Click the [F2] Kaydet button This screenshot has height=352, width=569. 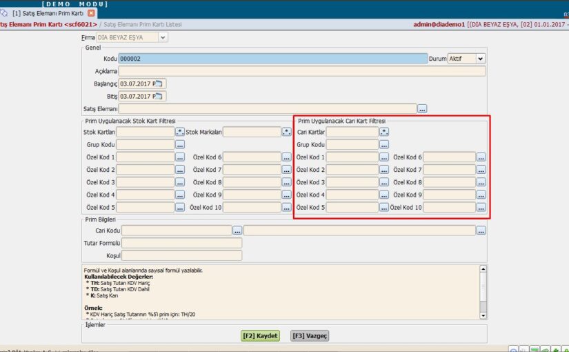(x=260, y=335)
